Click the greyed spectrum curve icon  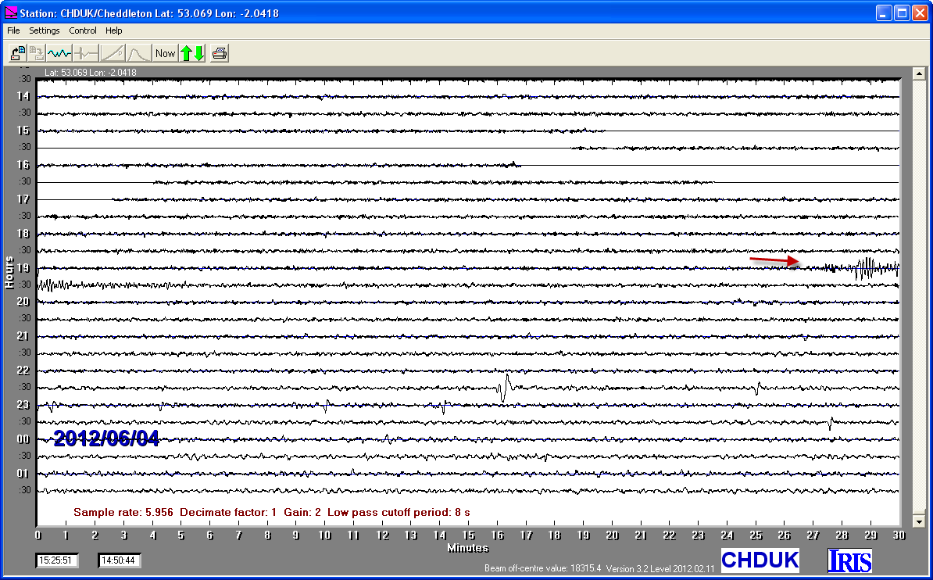pos(138,54)
